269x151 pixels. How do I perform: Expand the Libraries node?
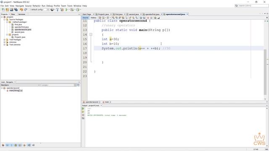[5, 42]
